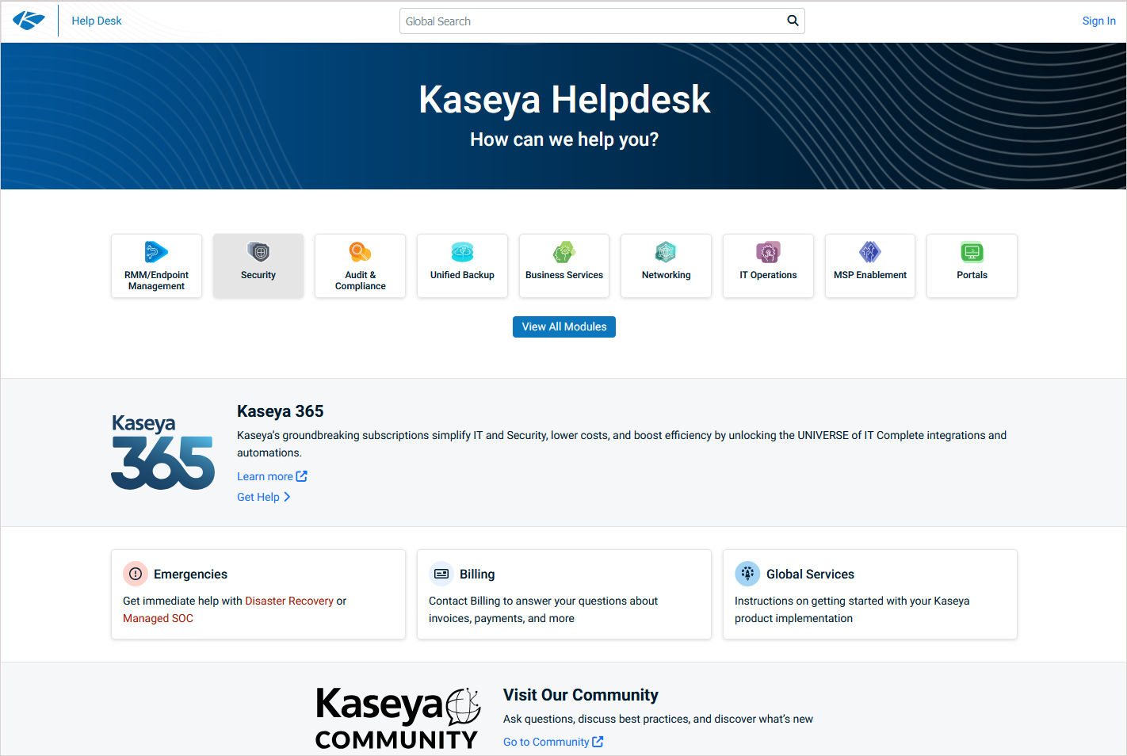This screenshot has height=756, width=1127.
Task: Click the Billing heading
Action: pyautogui.click(x=477, y=574)
